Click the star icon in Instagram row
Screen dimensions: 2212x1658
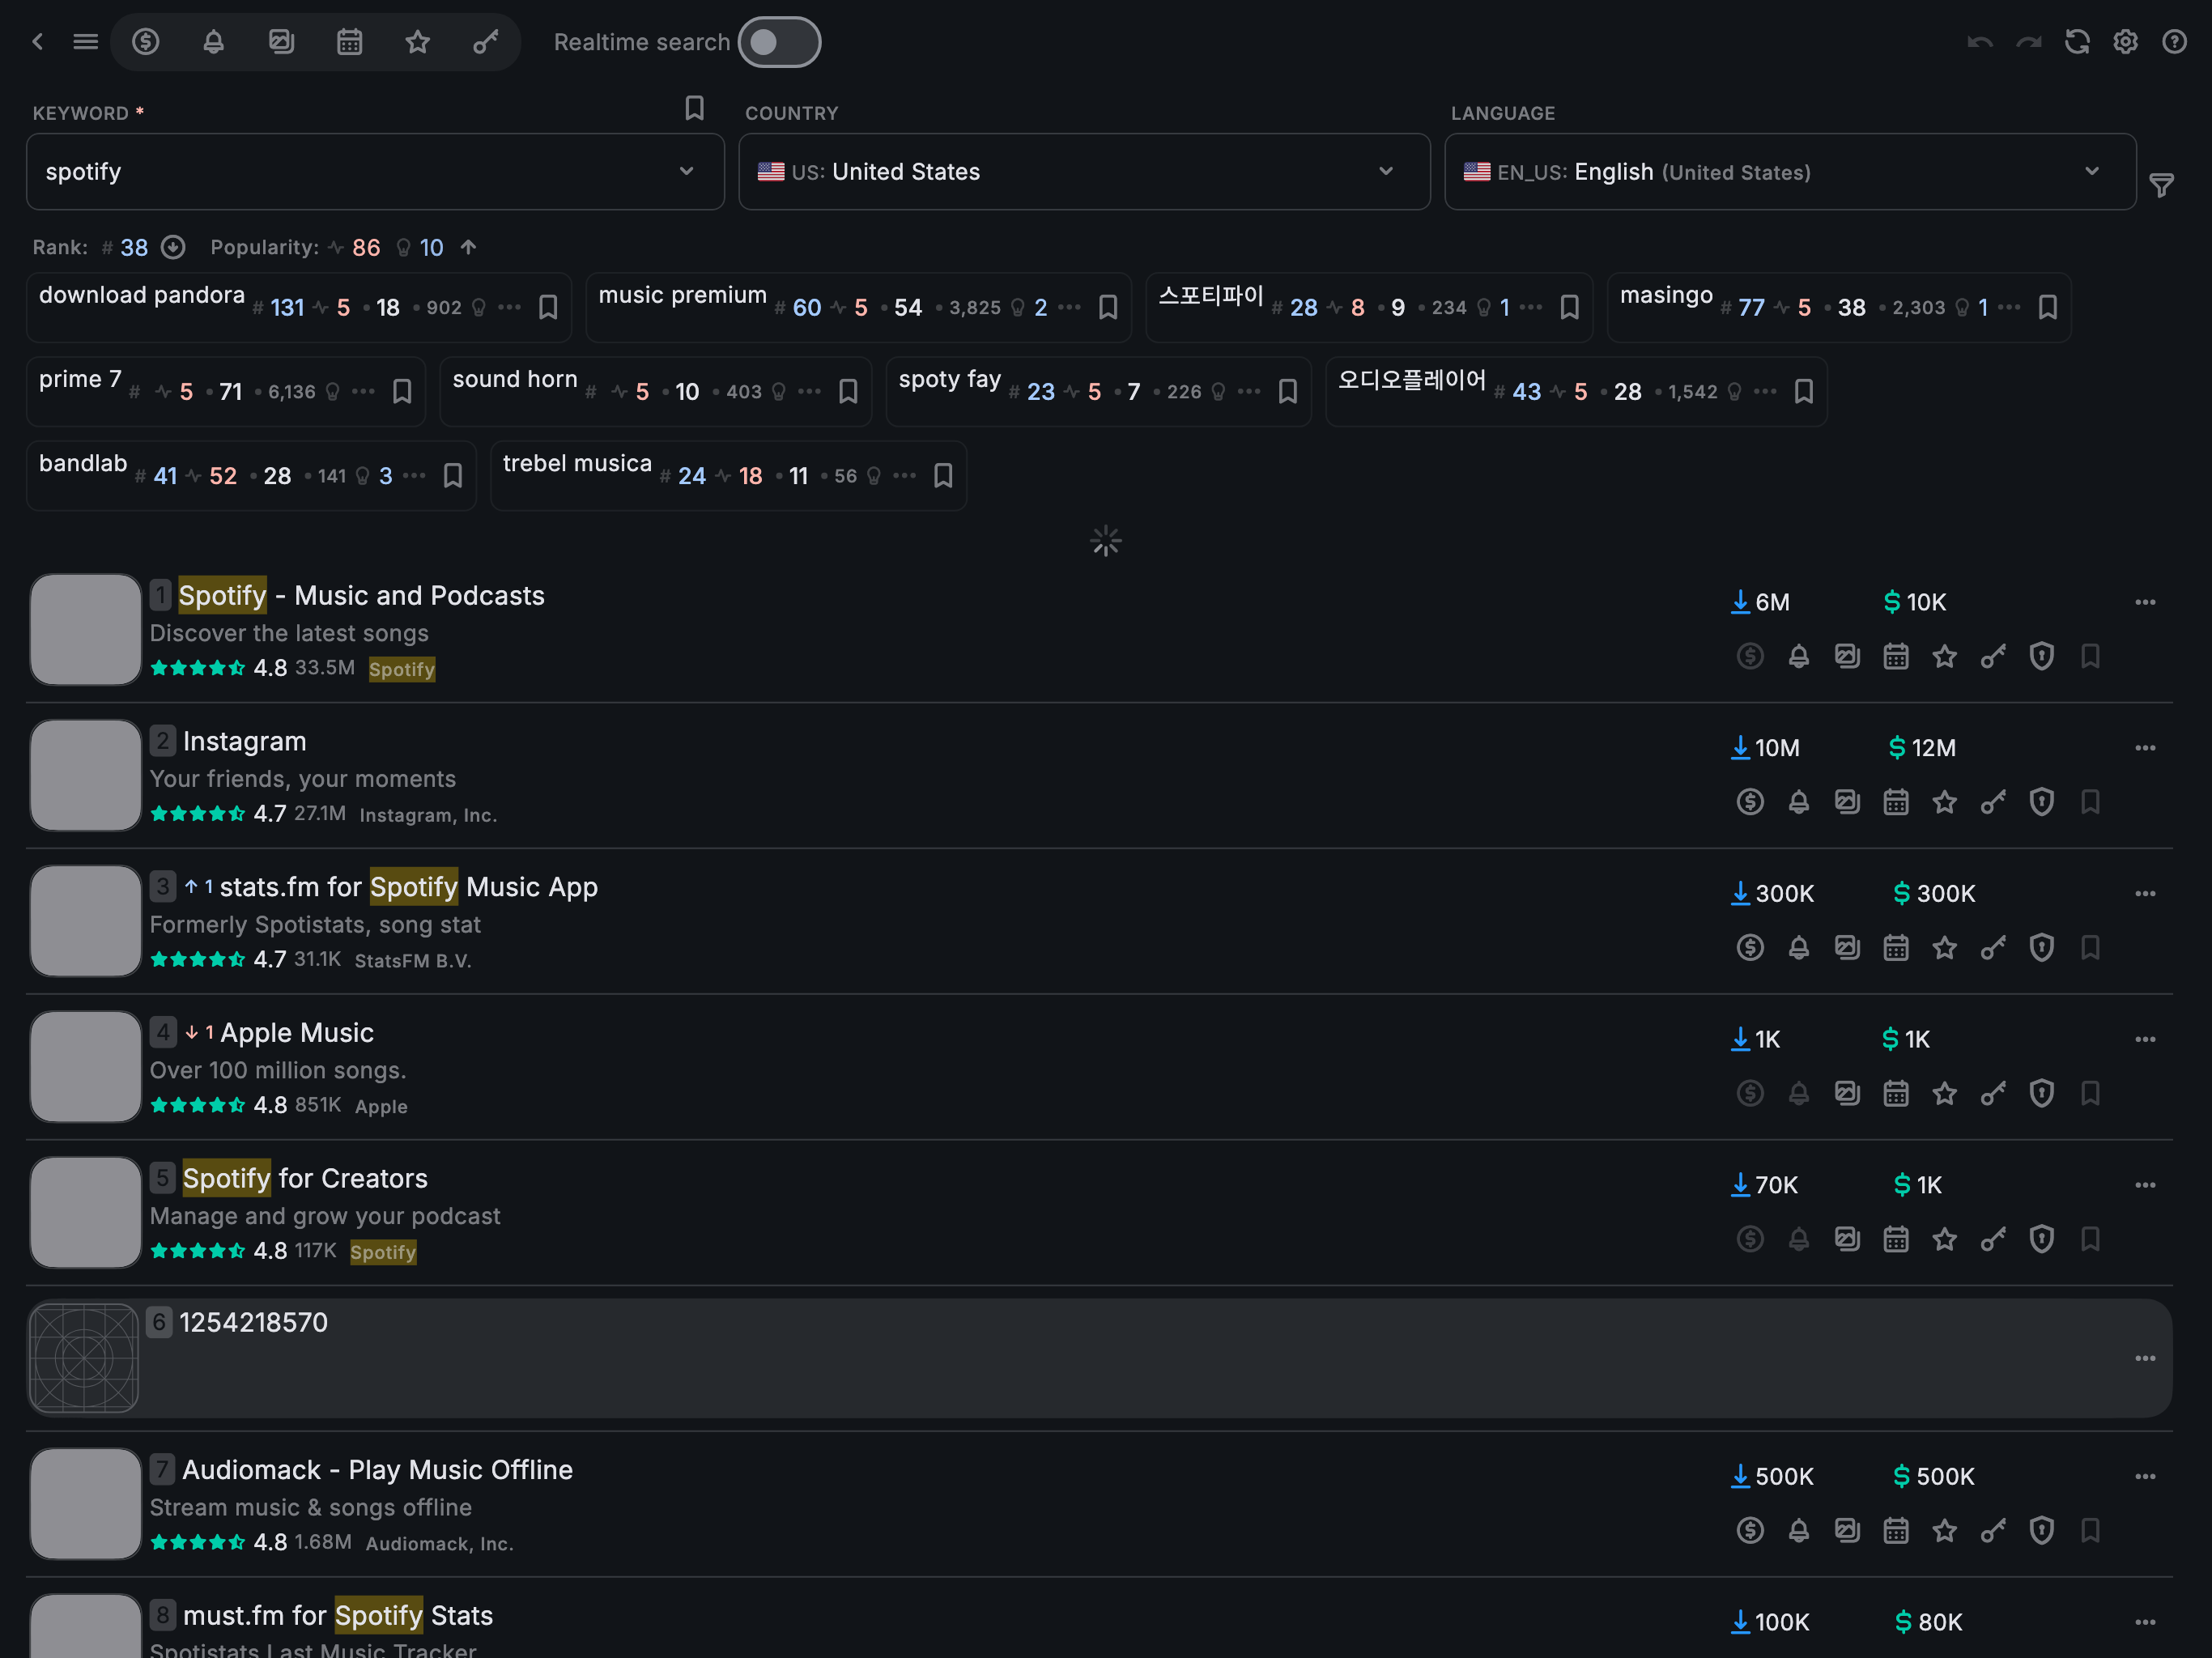click(x=1944, y=802)
